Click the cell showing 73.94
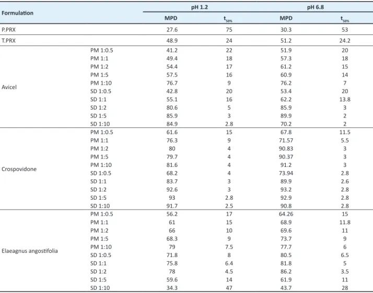Image resolution: width=373 pixels, height=293 pixels. click(286, 173)
